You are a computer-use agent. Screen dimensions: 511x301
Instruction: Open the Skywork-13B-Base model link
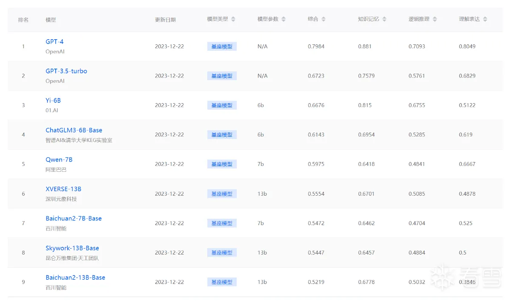(72, 248)
